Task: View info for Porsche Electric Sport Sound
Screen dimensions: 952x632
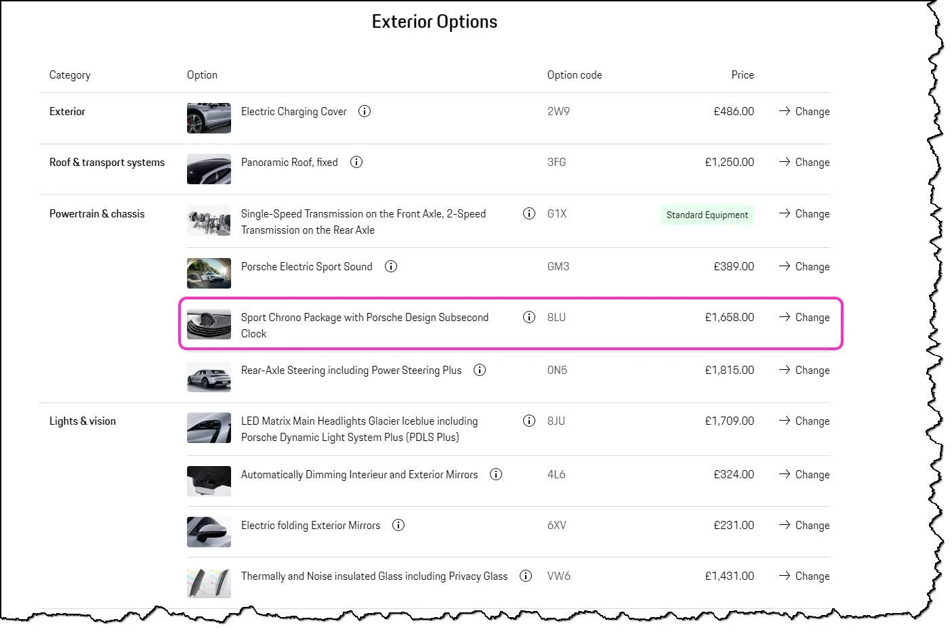Action: pos(391,266)
